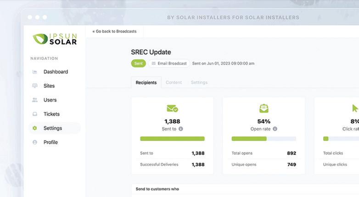Switch to the Content tab
The image size is (359, 197).
174,83
